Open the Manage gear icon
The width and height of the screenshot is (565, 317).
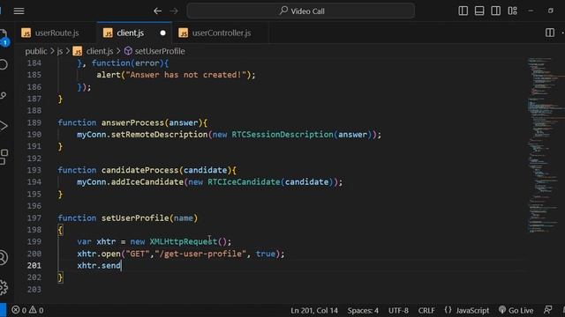click(x=4, y=287)
